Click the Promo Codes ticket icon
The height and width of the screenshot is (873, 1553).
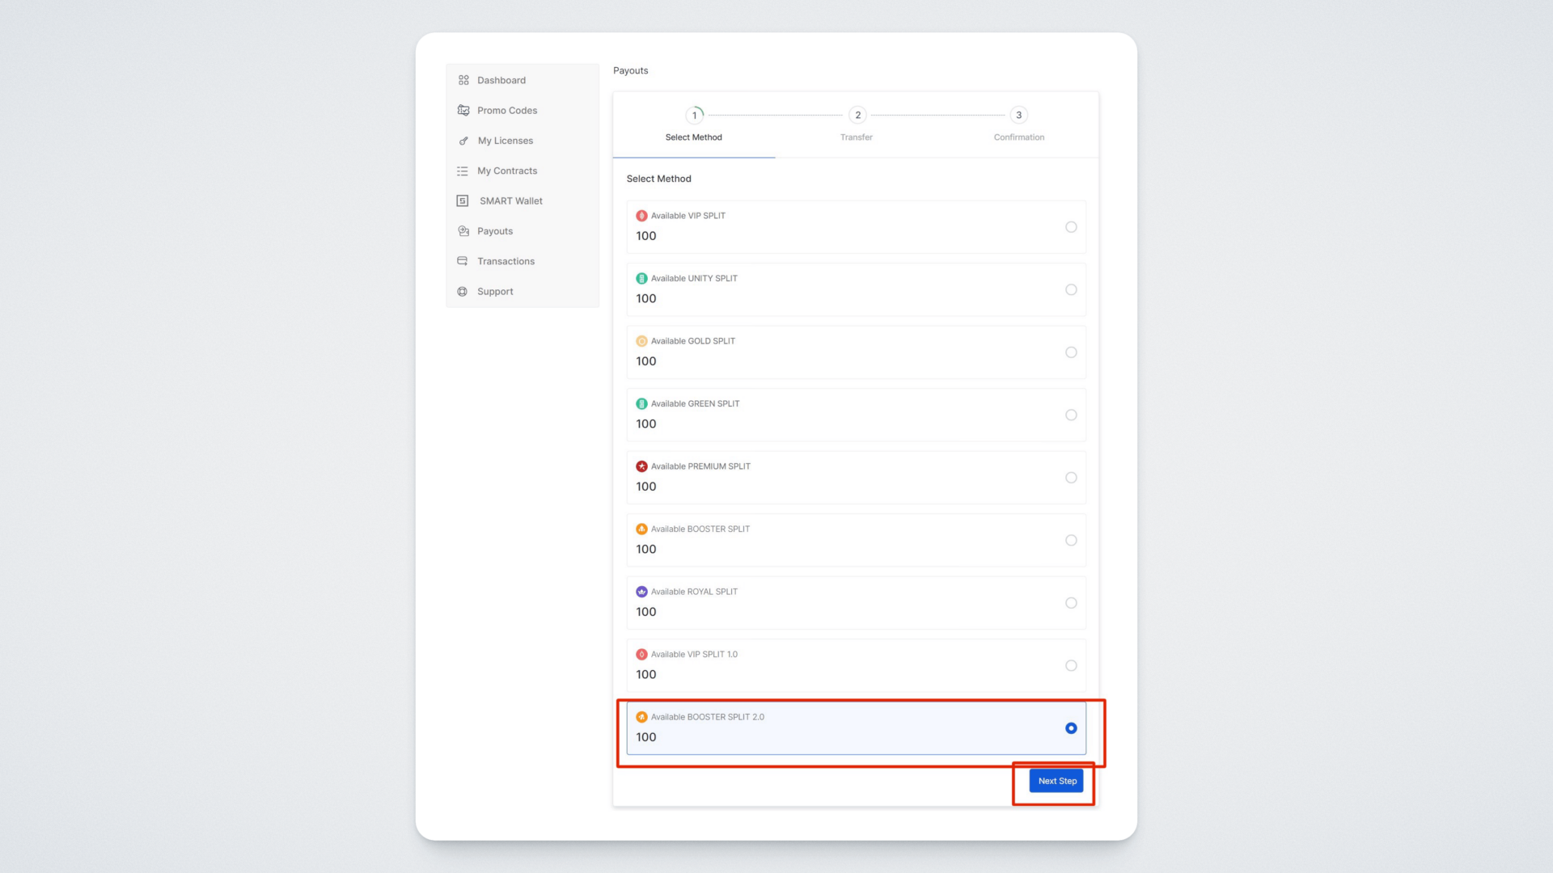tap(463, 110)
